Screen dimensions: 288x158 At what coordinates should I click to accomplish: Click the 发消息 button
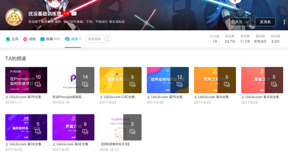[x=265, y=22]
